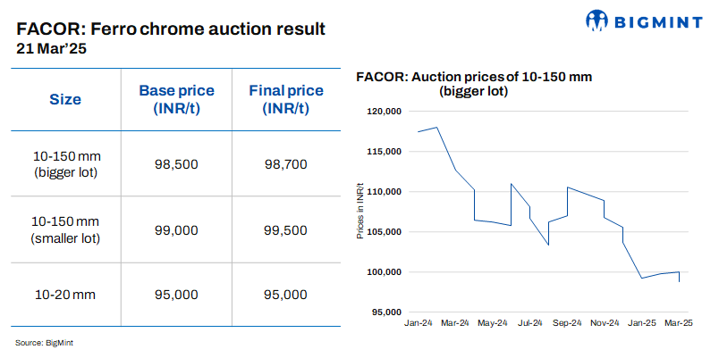Screen dimensions: 719x358
Task: Click the 99,500 final price cell
Action: click(x=286, y=230)
